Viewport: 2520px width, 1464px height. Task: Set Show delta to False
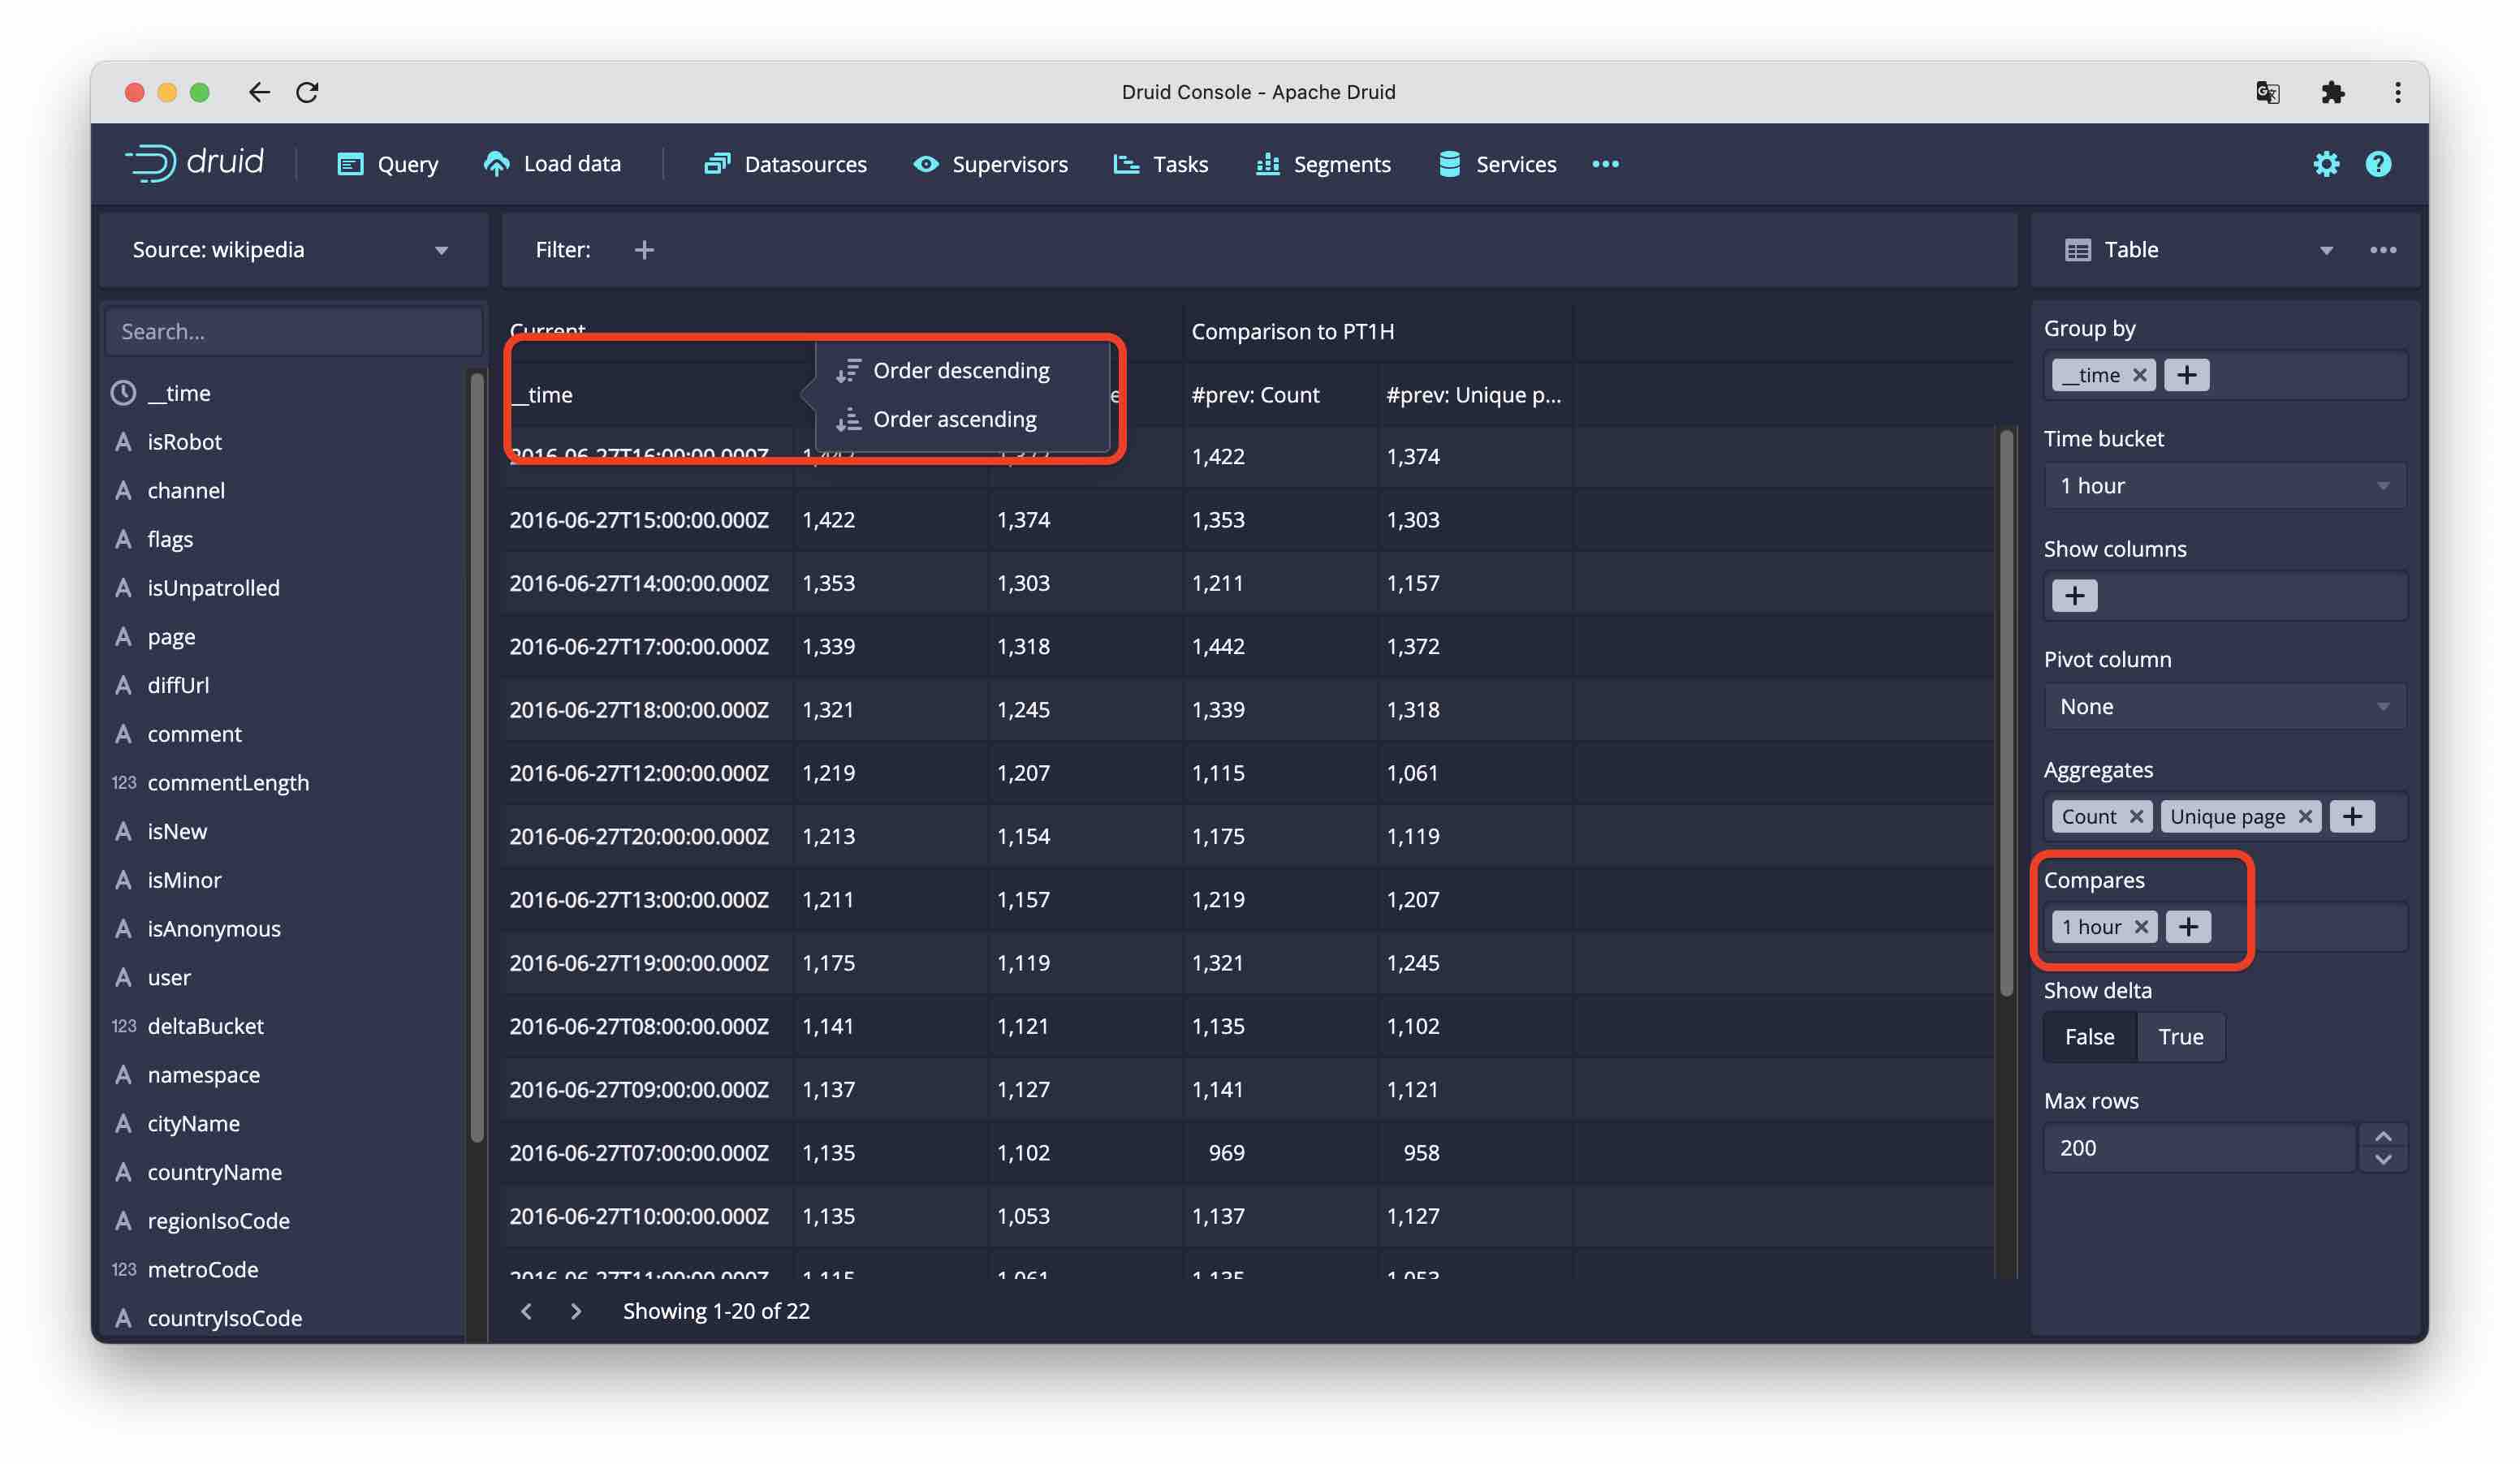point(2089,1036)
